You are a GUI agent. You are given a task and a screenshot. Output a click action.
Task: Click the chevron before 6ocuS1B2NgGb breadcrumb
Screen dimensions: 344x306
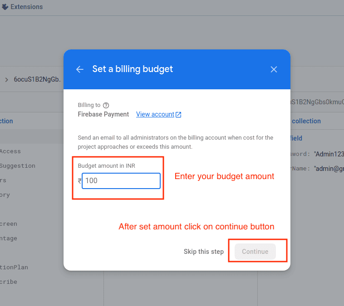(6, 80)
